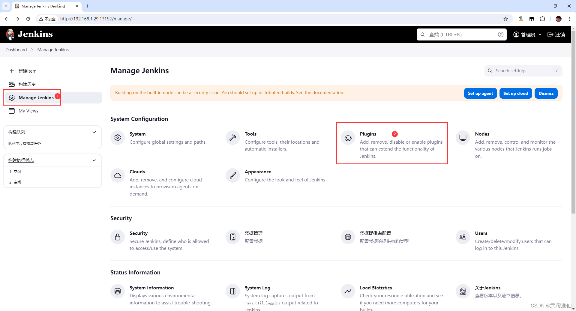Open the Security padlock icon
The image size is (576, 311).
click(x=118, y=237)
